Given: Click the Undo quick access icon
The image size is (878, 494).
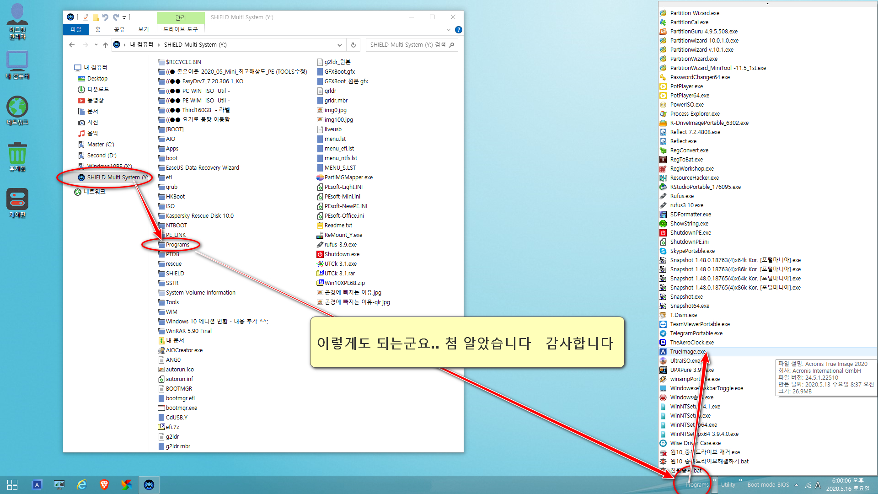Looking at the screenshot, I should pos(106,17).
